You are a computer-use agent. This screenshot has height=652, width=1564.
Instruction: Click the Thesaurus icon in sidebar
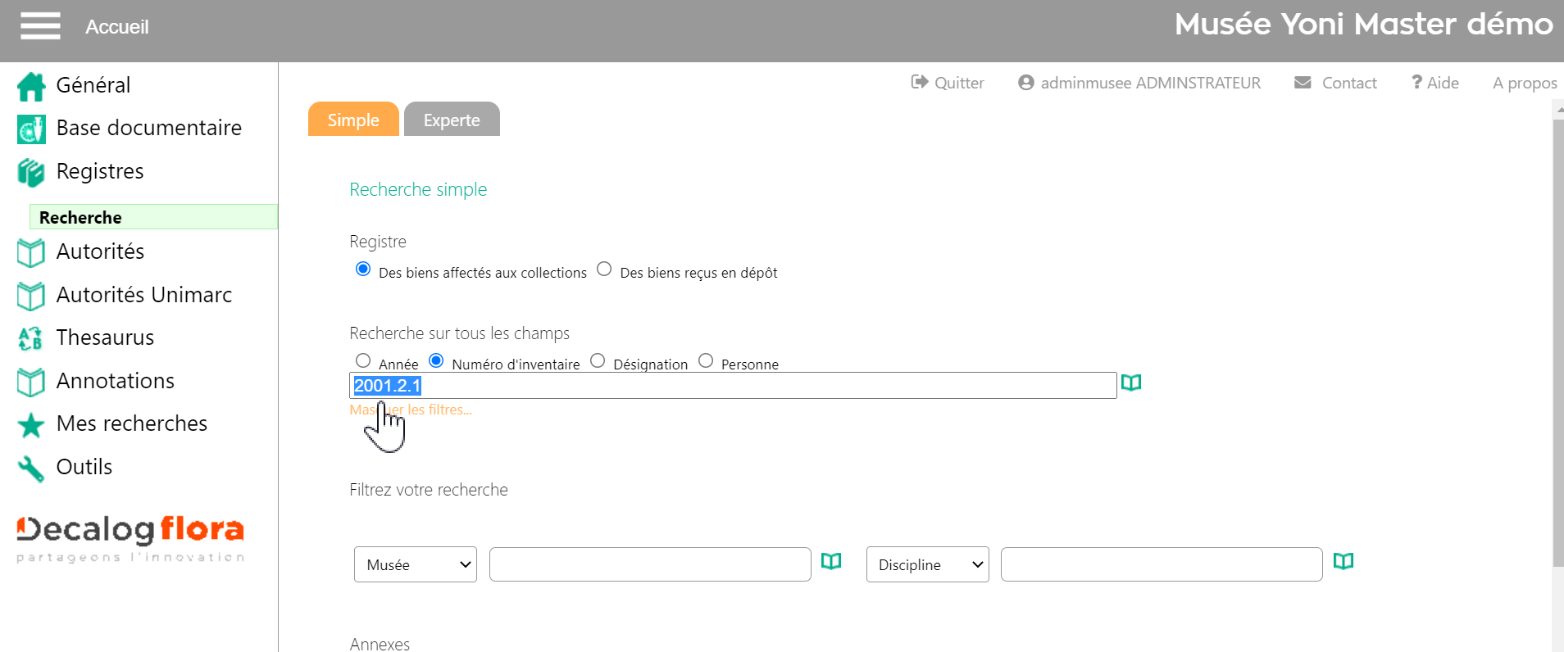coord(31,338)
